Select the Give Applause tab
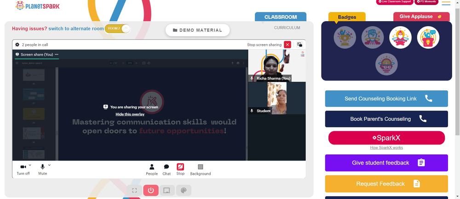The image size is (460, 199). coord(421,17)
